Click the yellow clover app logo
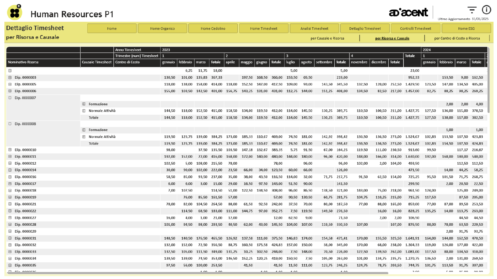 [x=14, y=13]
